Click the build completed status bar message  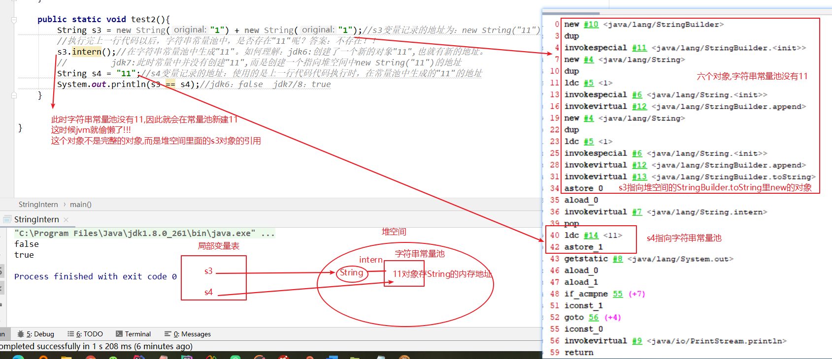[x=97, y=346]
